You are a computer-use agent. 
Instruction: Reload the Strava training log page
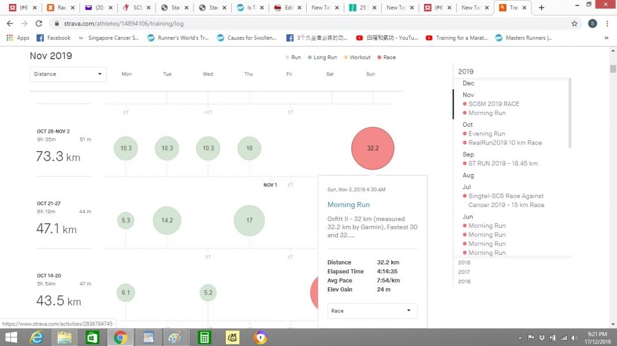(39, 24)
